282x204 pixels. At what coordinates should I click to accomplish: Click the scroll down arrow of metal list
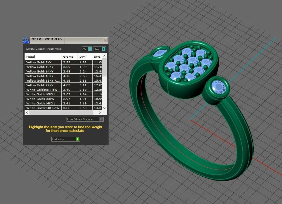coord(105,108)
